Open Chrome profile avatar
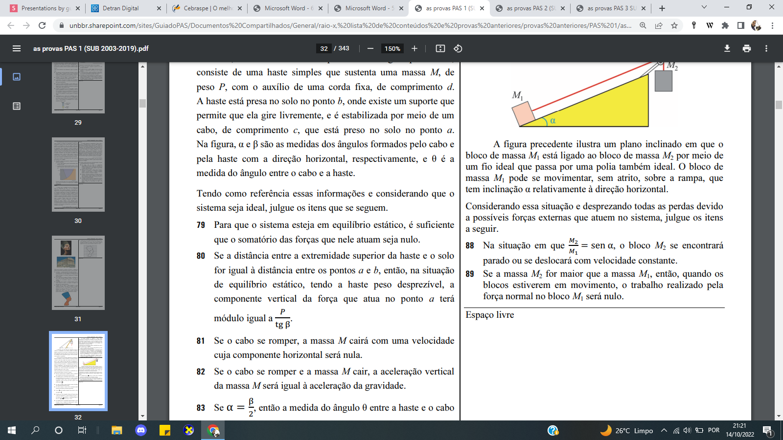Screen dimensions: 783x440 point(756,25)
